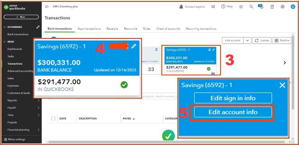The height and width of the screenshot is (145, 299).
Task: Open the Link account dropdown arrow
Action: [x=247, y=41]
